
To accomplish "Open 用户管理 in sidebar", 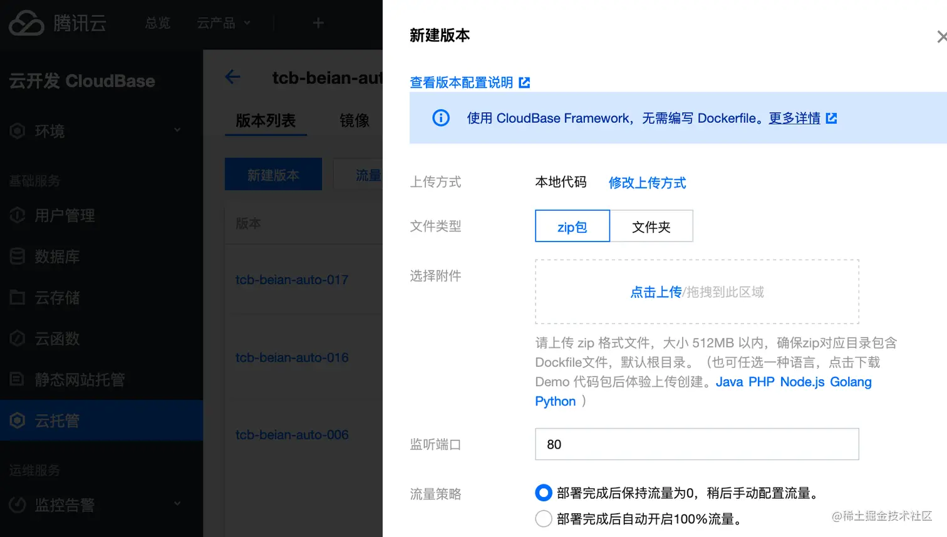I will (x=65, y=215).
